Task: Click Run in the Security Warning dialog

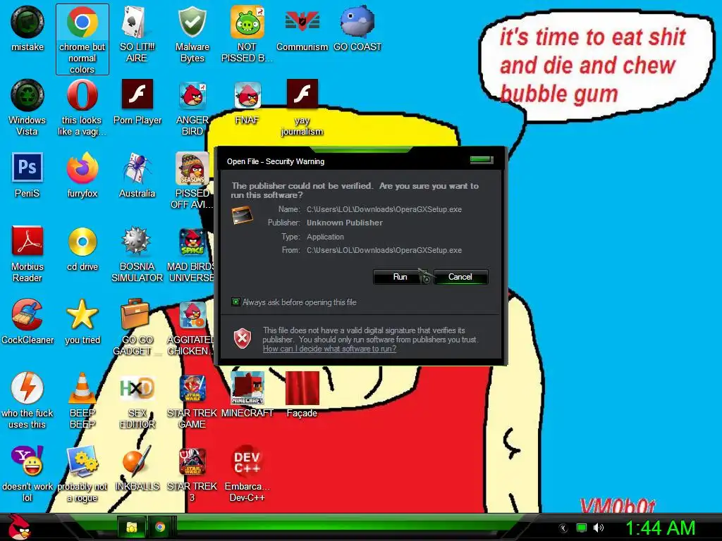Action: coord(400,276)
